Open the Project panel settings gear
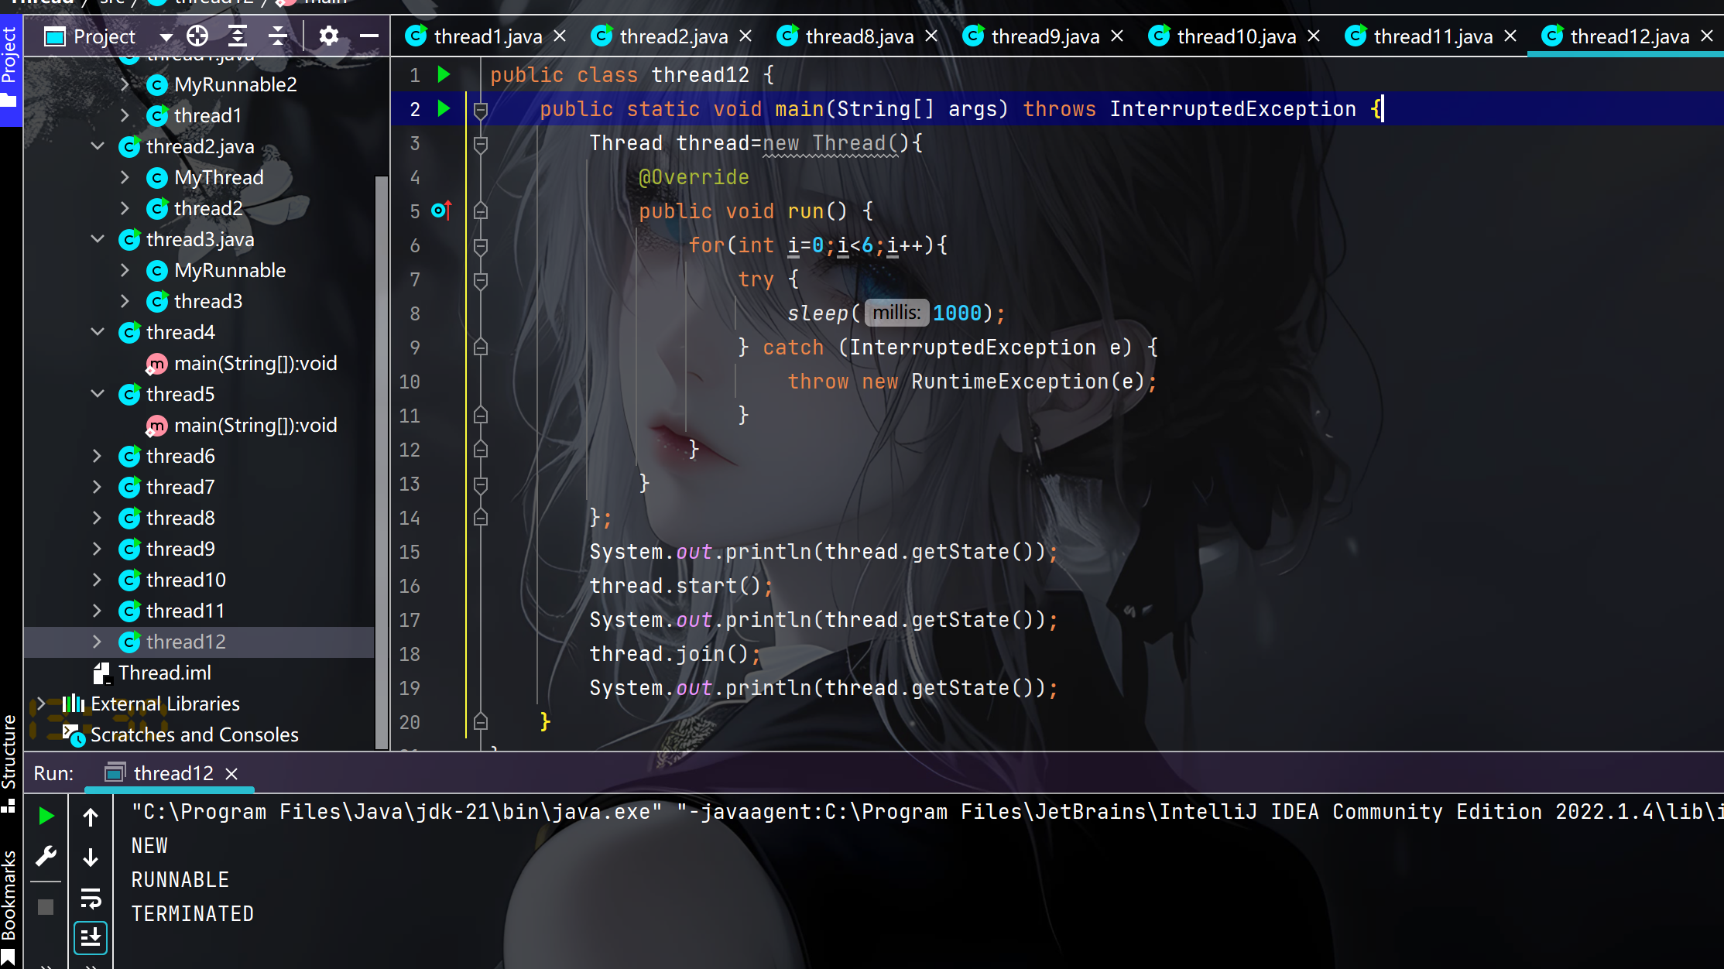 click(329, 36)
